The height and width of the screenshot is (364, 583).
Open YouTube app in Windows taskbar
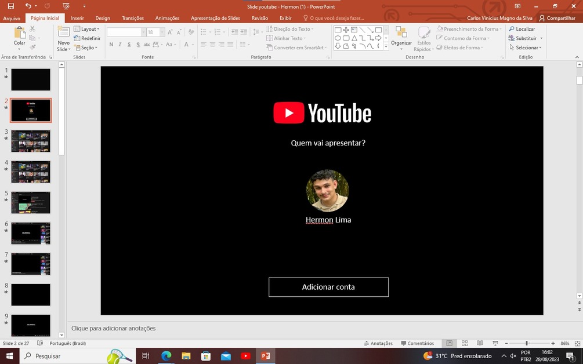click(245, 356)
